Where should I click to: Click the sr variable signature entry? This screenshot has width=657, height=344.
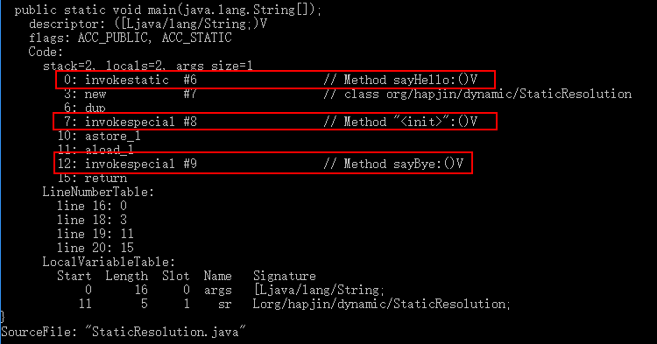(382, 304)
